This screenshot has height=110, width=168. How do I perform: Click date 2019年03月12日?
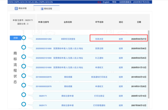(x=139, y=77)
